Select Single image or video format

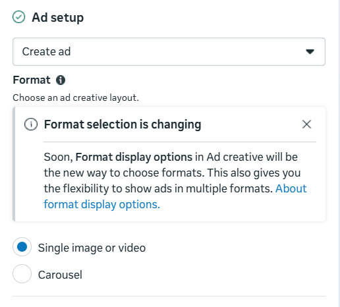(x=22, y=247)
